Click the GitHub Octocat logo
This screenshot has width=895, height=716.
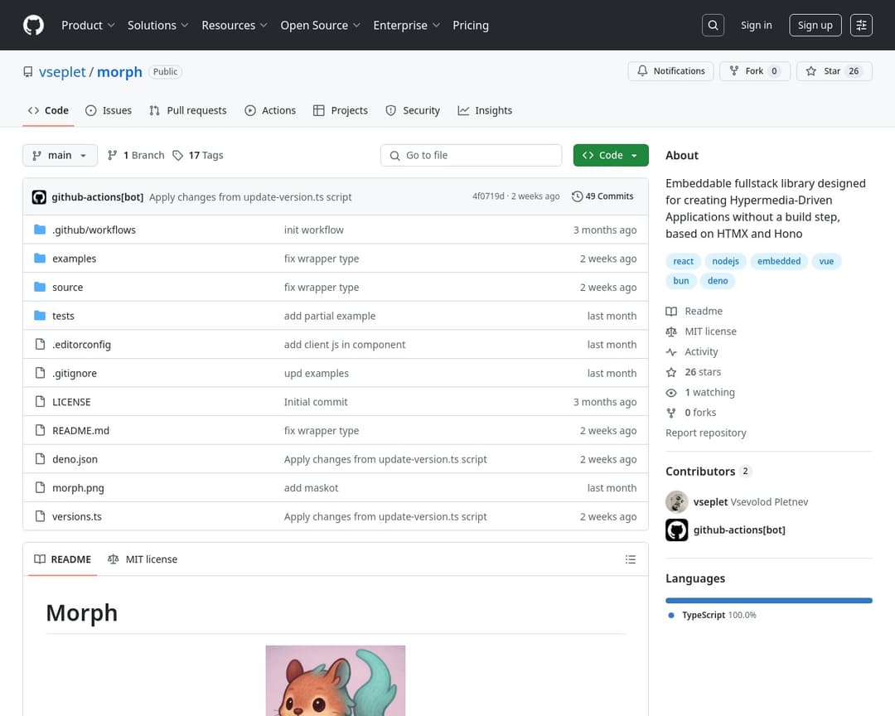[33, 25]
